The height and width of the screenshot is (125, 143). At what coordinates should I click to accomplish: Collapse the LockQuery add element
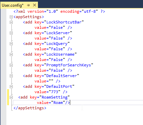[x=11, y=44]
